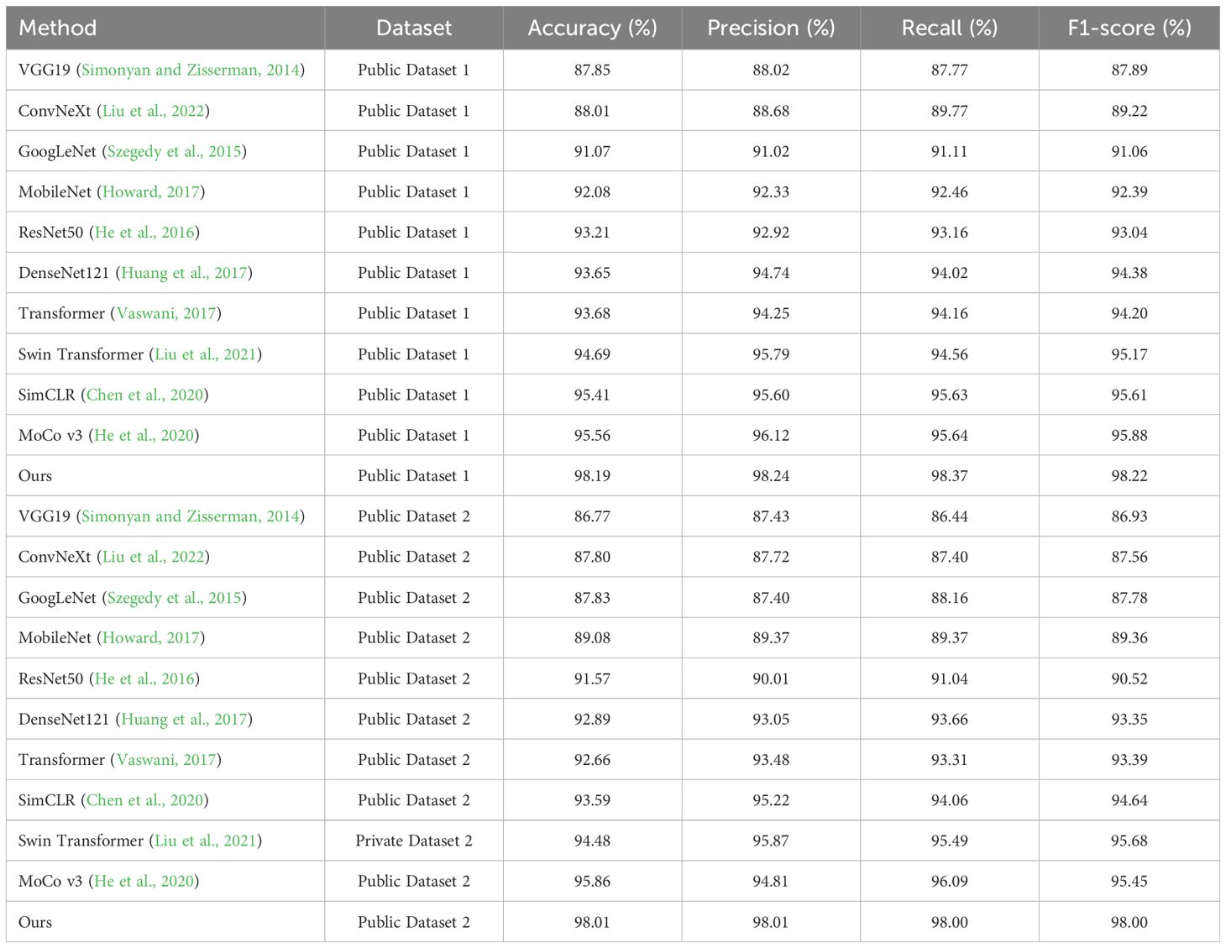
Task: Click the F1-score (%) column header
Action: [x=1129, y=29]
